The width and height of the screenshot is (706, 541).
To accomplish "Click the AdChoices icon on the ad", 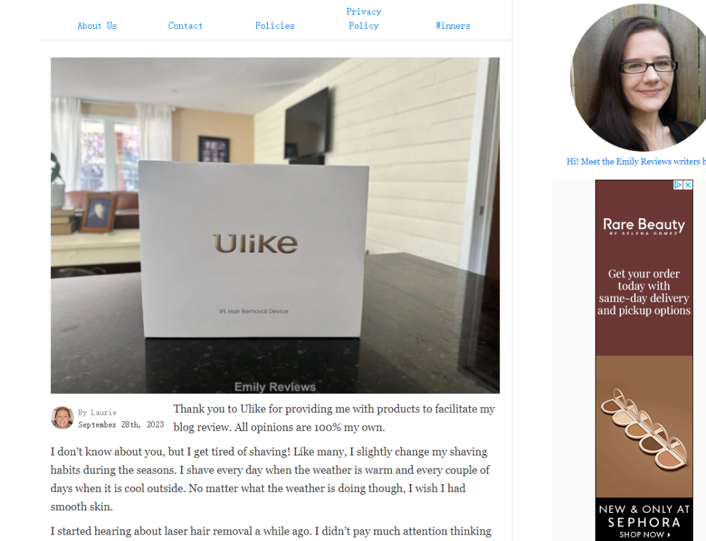I will 678,185.
